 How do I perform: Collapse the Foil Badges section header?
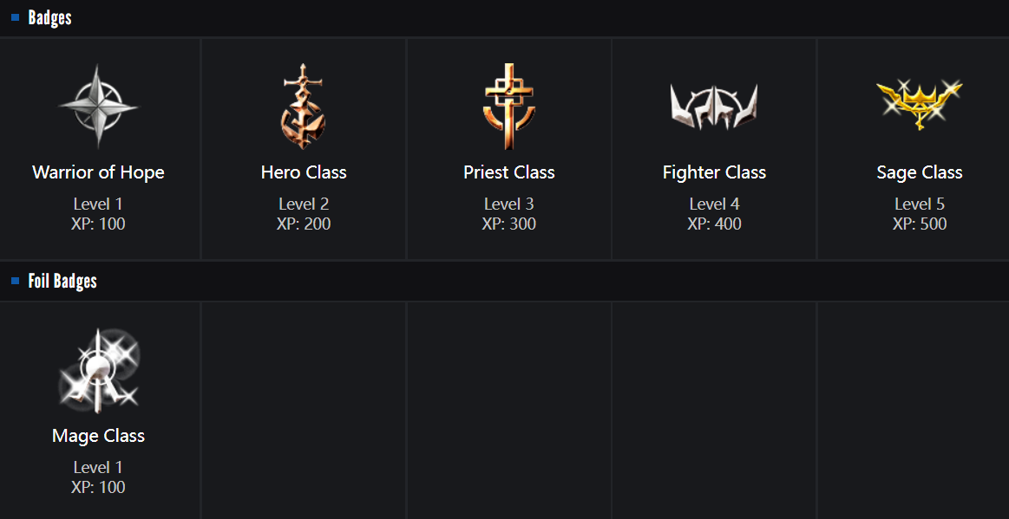pos(62,281)
